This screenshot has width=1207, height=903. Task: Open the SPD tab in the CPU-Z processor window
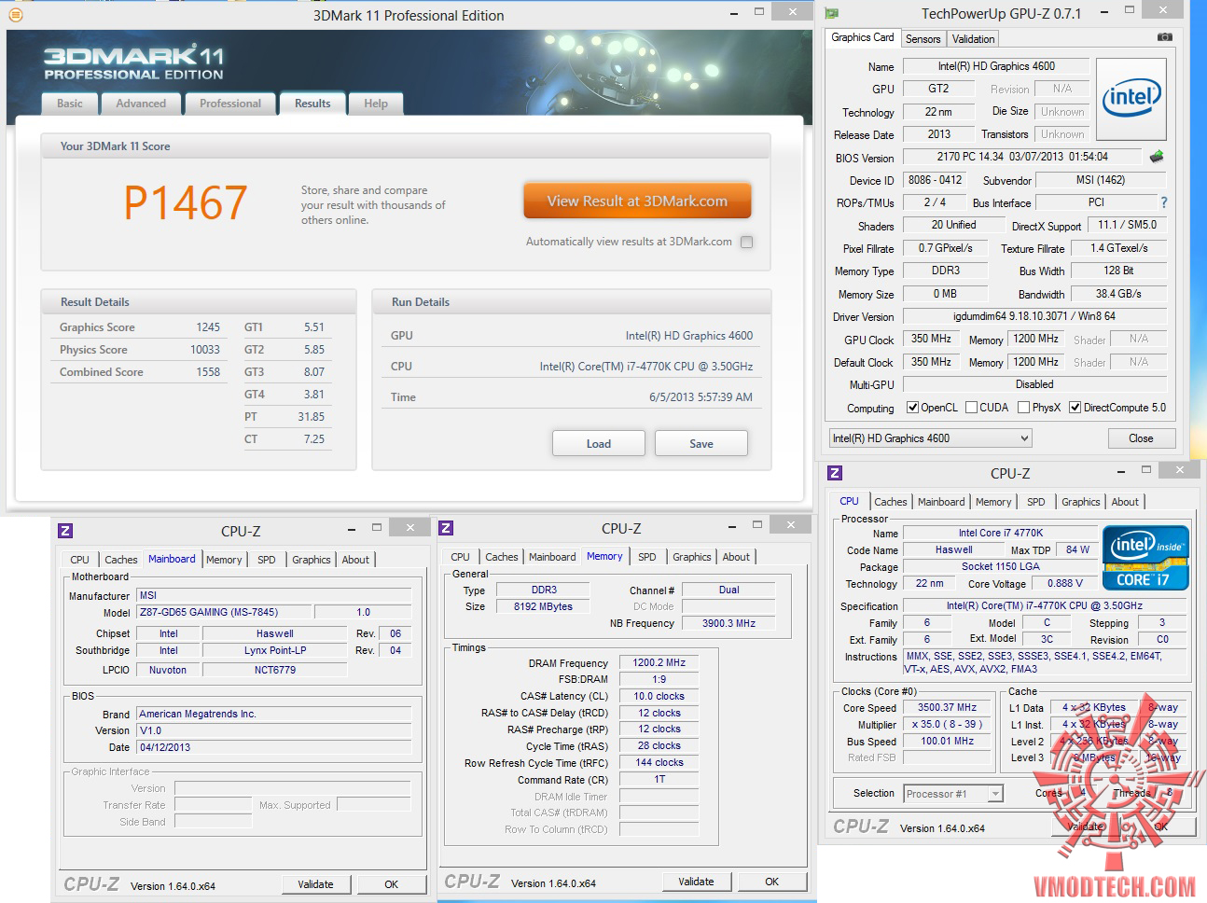[1036, 502]
